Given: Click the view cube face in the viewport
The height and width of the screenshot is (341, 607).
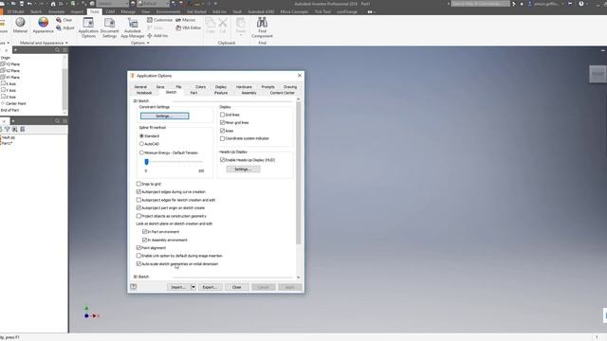Looking at the screenshot, I should tap(598, 74).
